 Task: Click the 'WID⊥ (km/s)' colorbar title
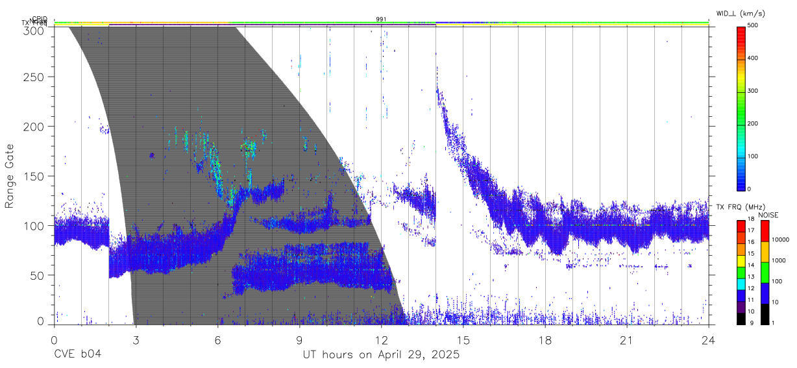tap(742, 14)
